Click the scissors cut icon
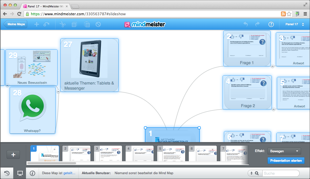The width and height of the screenshot is (310, 179). [x=62, y=24]
